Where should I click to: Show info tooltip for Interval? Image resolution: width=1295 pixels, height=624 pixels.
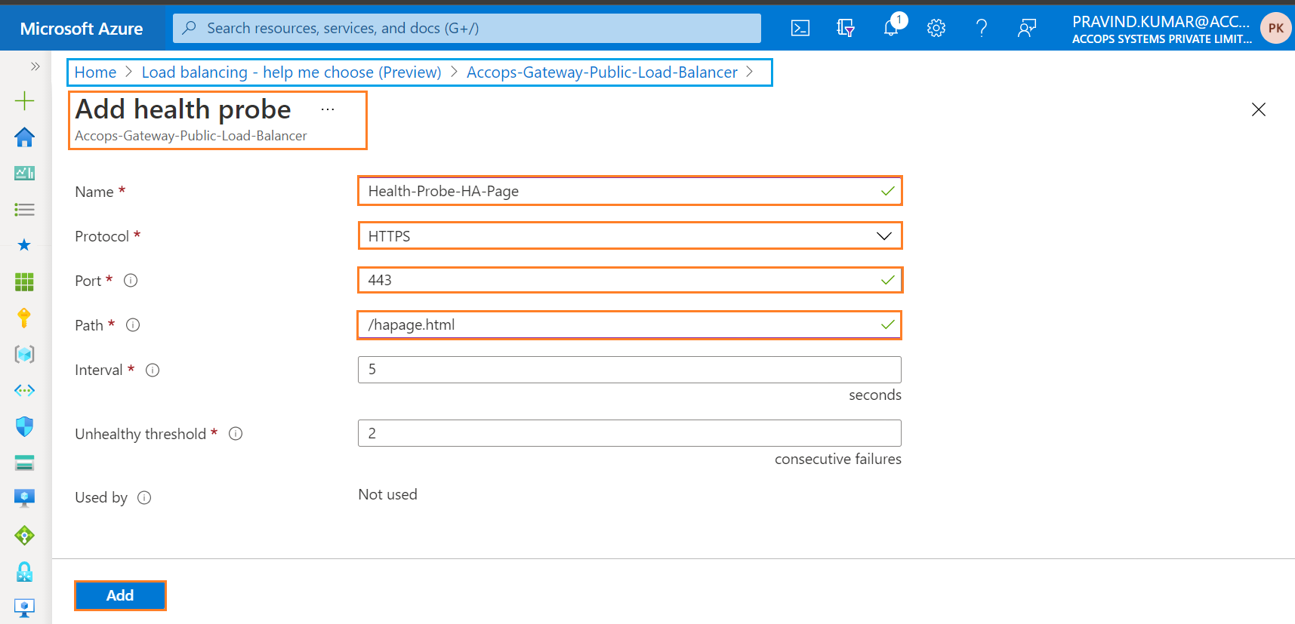pos(153,370)
